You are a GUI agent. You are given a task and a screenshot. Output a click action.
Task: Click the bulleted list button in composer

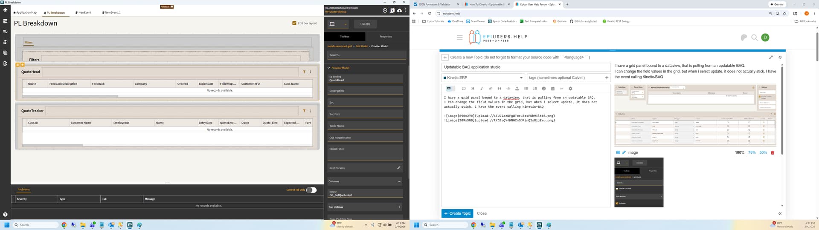(x=526, y=89)
